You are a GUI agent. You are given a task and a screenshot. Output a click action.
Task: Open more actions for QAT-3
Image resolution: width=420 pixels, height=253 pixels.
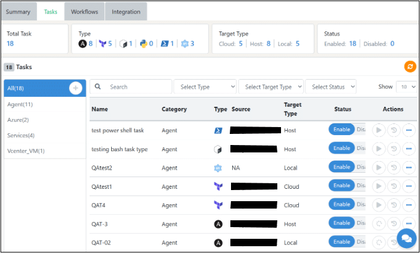[x=409, y=223]
